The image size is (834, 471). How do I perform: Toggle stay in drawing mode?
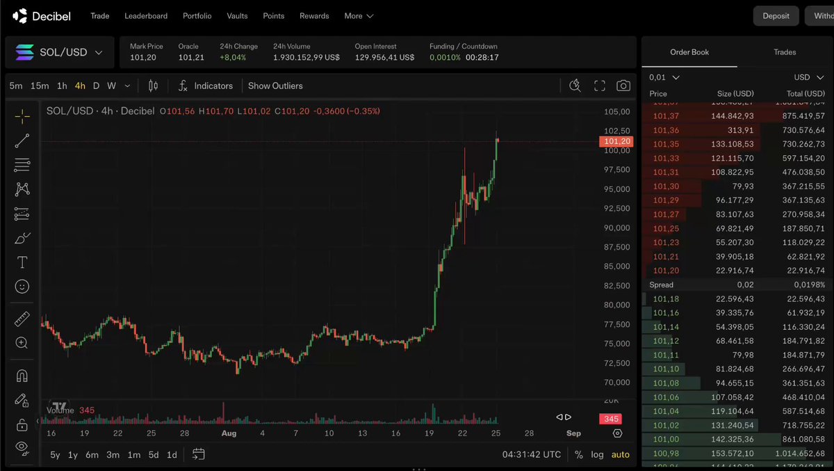click(x=22, y=400)
